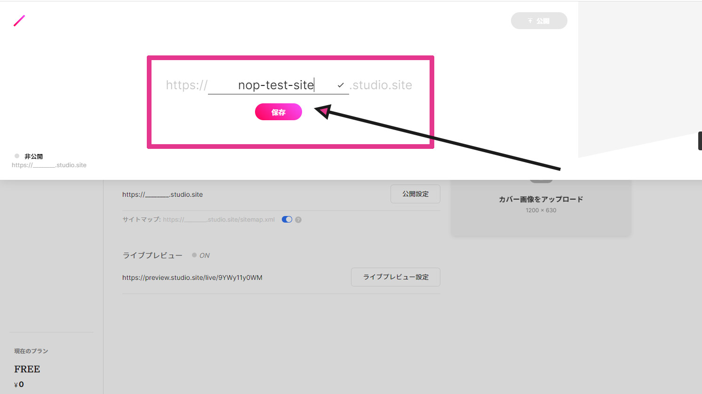Click the subdomain input field containing nop-test-site
Image resolution: width=702 pixels, height=394 pixels.
click(278, 85)
